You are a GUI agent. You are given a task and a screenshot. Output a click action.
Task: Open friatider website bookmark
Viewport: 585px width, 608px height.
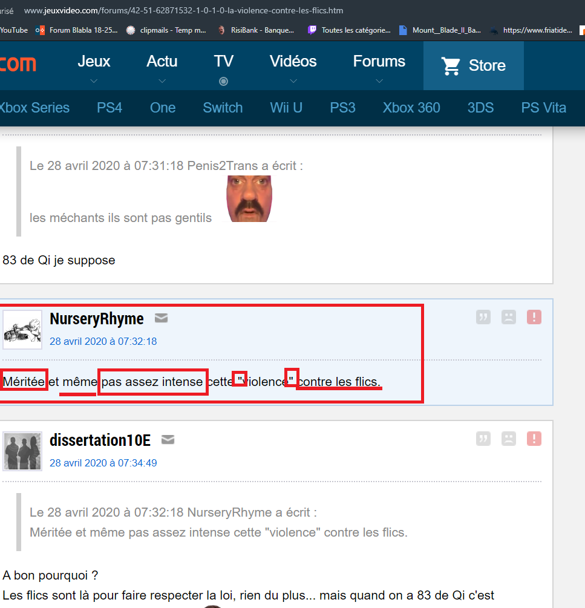(x=531, y=30)
